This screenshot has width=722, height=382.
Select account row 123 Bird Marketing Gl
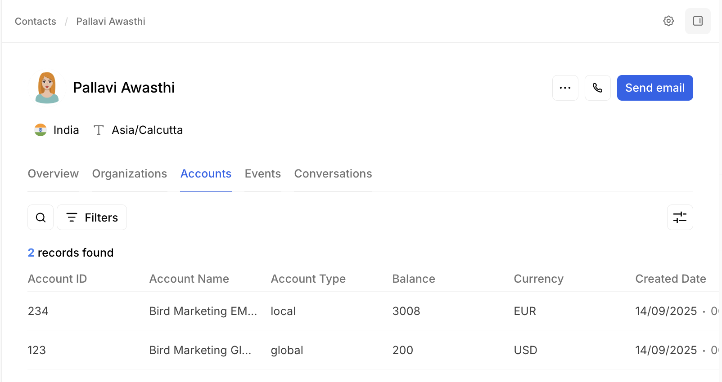200,350
